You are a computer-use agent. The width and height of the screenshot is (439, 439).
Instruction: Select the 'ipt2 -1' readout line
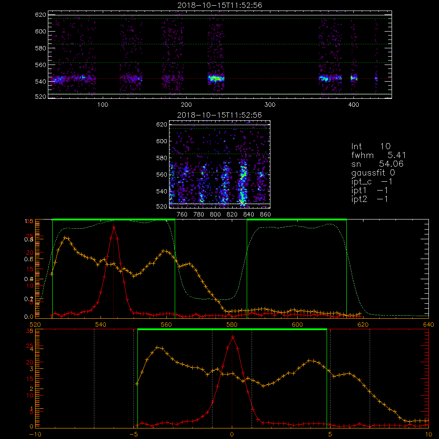370,199
